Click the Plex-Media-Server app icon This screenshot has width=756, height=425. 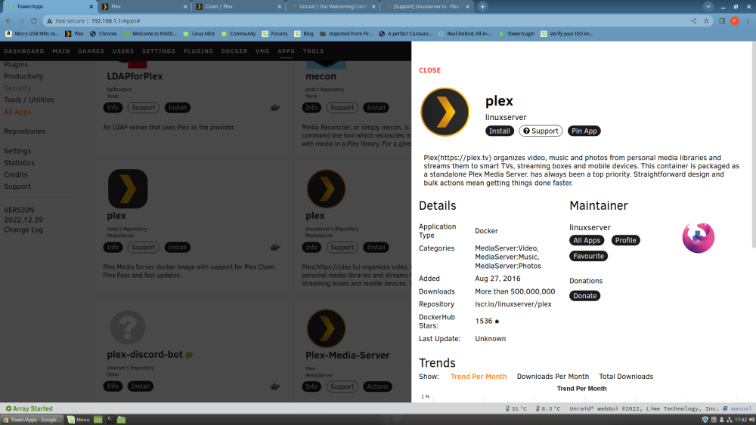coord(327,328)
